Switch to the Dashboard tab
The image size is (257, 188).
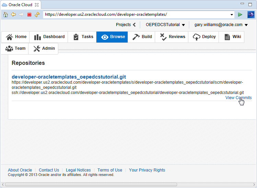(49, 37)
